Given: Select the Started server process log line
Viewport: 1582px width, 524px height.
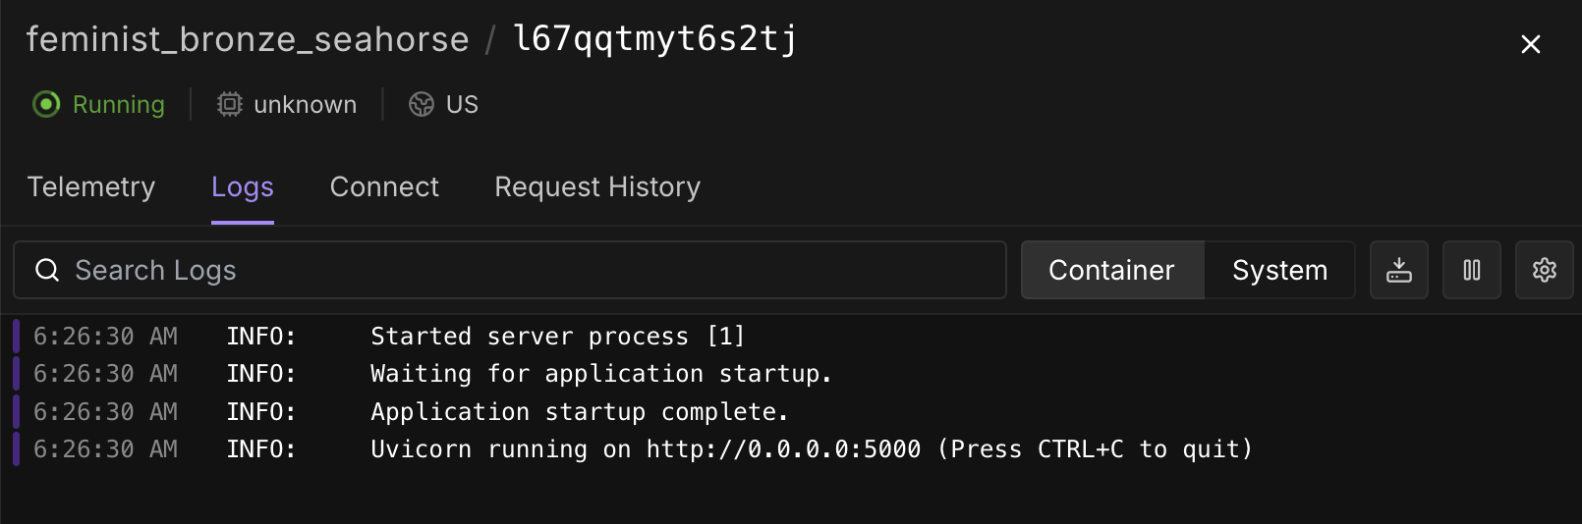Looking at the screenshot, I should point(557,337).
